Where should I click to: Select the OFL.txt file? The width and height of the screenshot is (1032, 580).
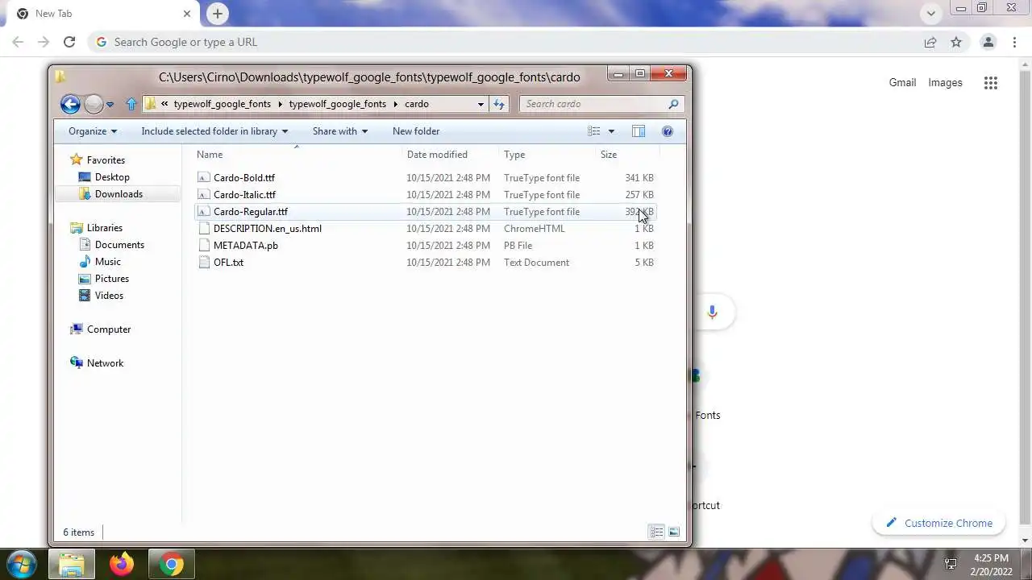427,263
